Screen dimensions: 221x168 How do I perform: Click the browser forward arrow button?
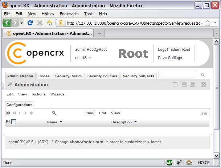point(15,23)
